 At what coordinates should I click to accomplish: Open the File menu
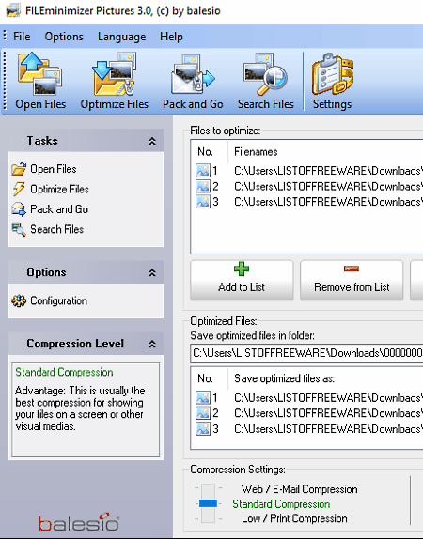pyautogui.click(x=22, y=37)
